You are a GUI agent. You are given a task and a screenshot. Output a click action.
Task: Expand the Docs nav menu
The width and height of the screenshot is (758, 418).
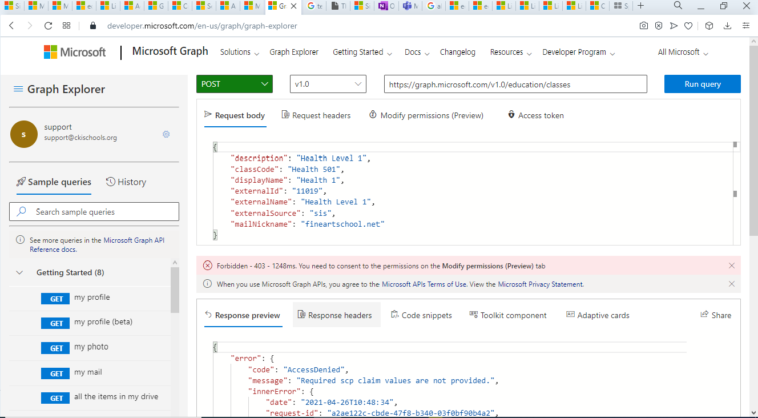click(x=417, y=52)
